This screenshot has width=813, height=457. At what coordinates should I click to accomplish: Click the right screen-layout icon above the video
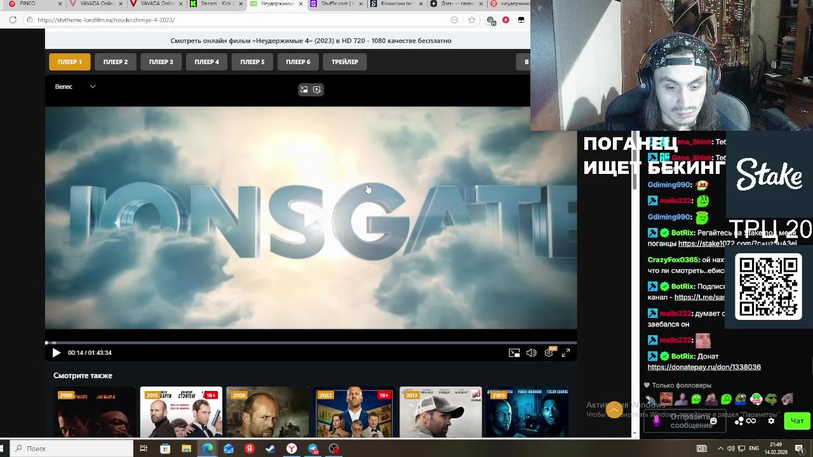[x=317, y=89]
